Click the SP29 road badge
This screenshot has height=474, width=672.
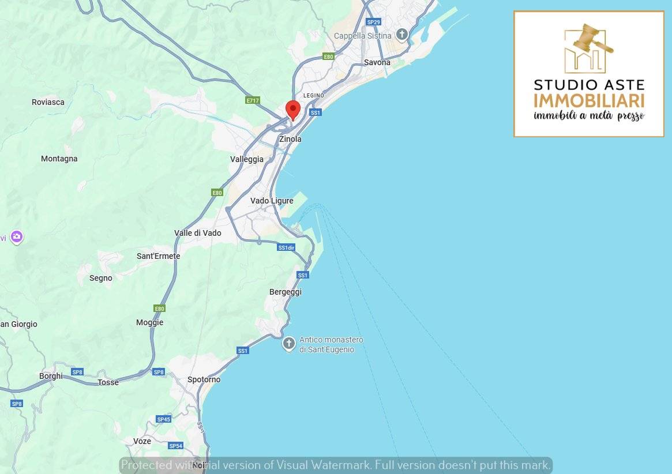coord(373,22)
